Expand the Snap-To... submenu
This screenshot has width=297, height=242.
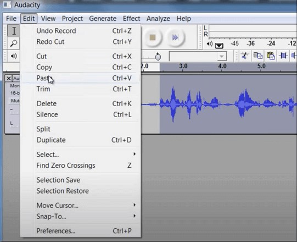(81, 216)
